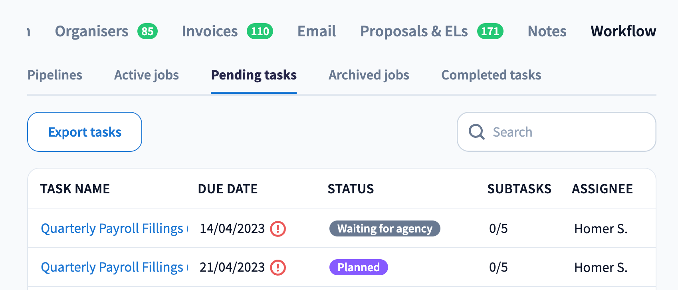Select the Workflow tab
This screenshot has height=290, width=678.
pos(623,31)
